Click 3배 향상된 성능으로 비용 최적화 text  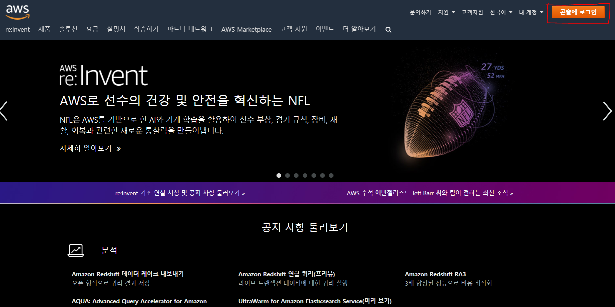click(448, 283)
